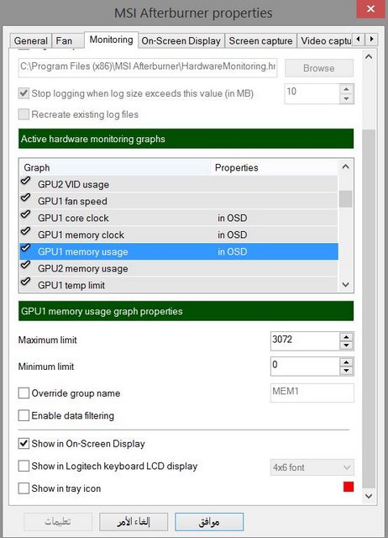388x538 pixels.
Task: Toggle checkmark for GPU1 memory usage graph
Action: pyautogui.click(x=26, y=248)
